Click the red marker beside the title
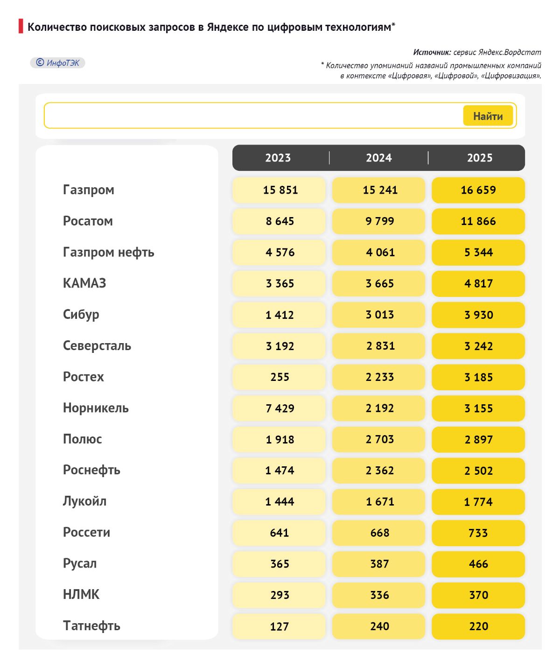The width and height of the screenshot is (560, 668). pyautogui.click(x=21, y=27)
